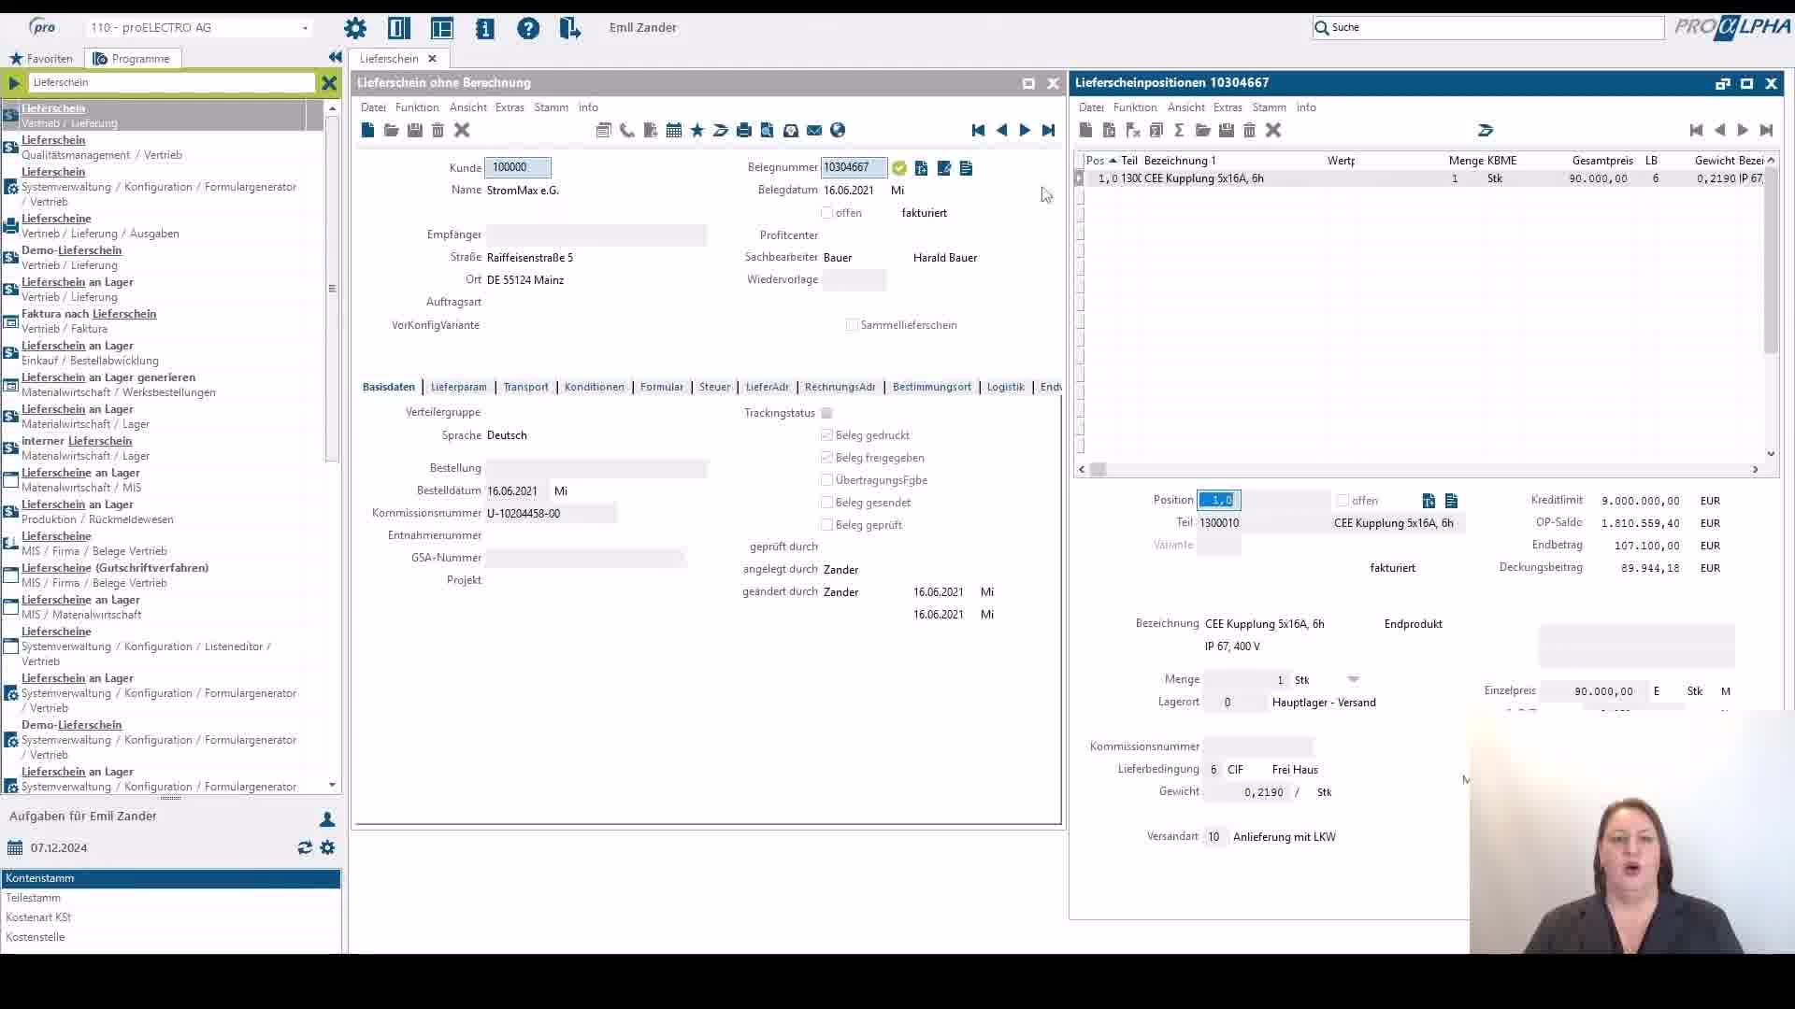Click the positions table horizontal scrollbar
The image size is (1795, 1009).
click(1099, 469)
